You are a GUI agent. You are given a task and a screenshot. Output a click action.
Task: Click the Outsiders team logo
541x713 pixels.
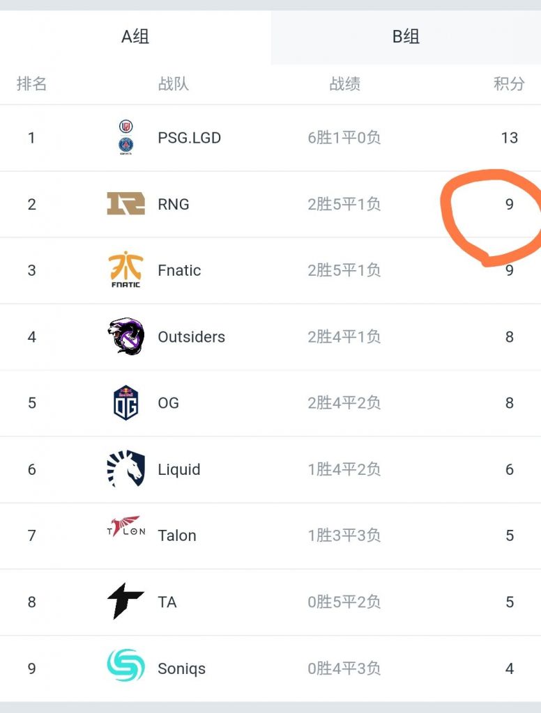[125, 336]
